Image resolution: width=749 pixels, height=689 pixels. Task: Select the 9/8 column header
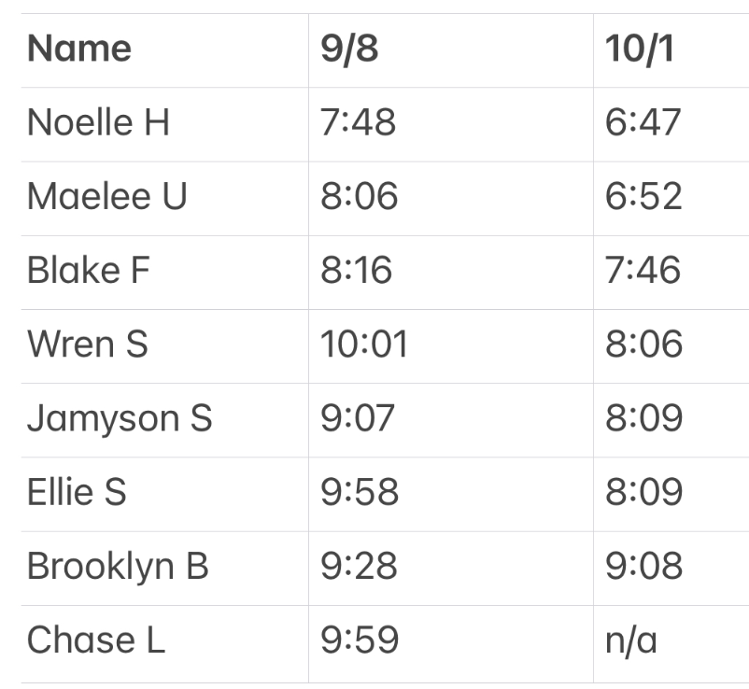[x=349, y=49]
